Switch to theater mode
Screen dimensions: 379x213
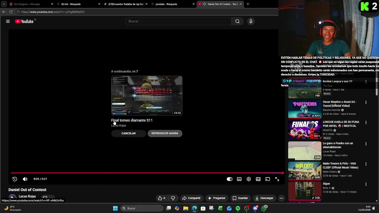pos(258,179)
